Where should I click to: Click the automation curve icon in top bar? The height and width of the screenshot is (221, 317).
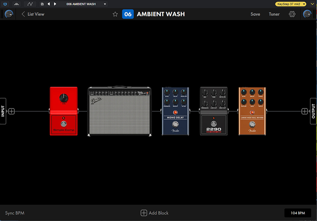(x=30, y=4)
